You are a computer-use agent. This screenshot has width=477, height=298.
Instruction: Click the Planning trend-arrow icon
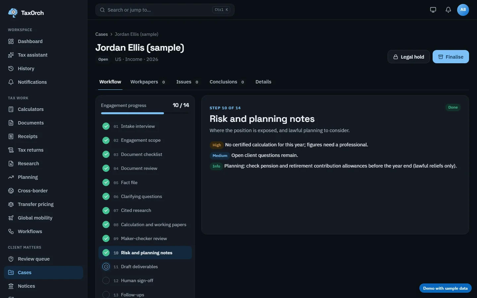click(11, 177)
